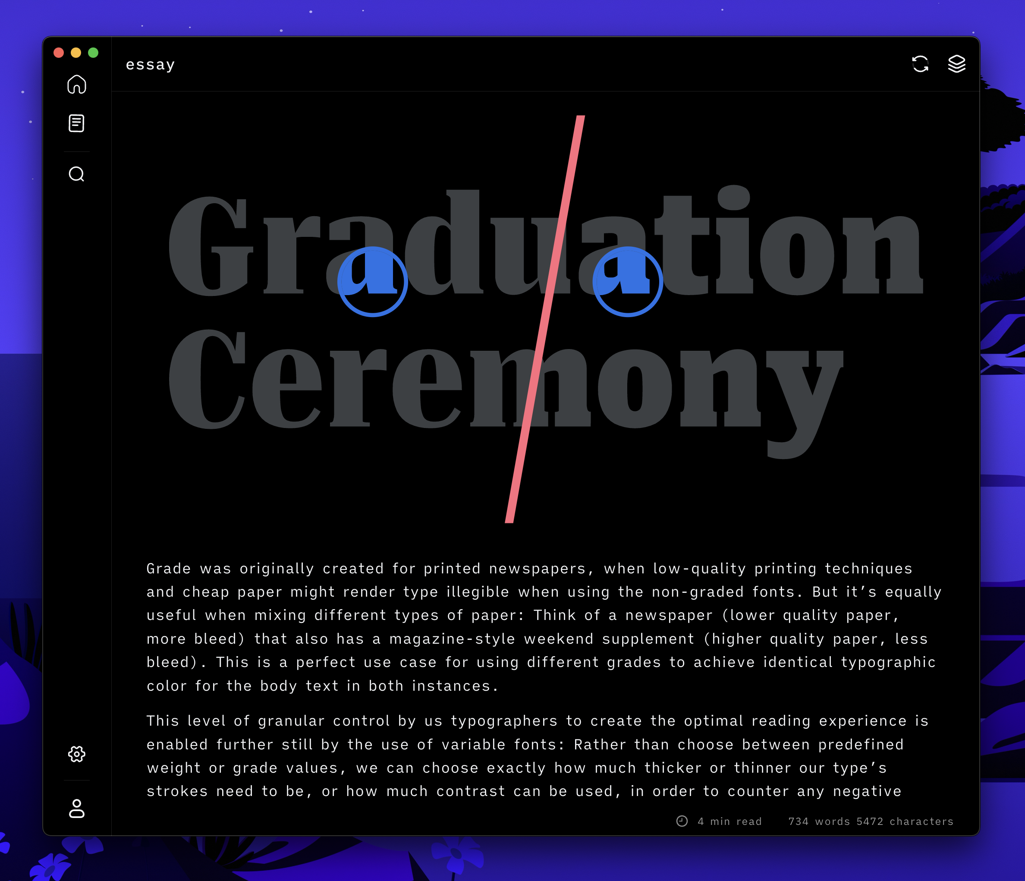Screen dimensions: 1025x881
Task: Click the '734 words 5472 characters' counter
Action: coord(871,821)
